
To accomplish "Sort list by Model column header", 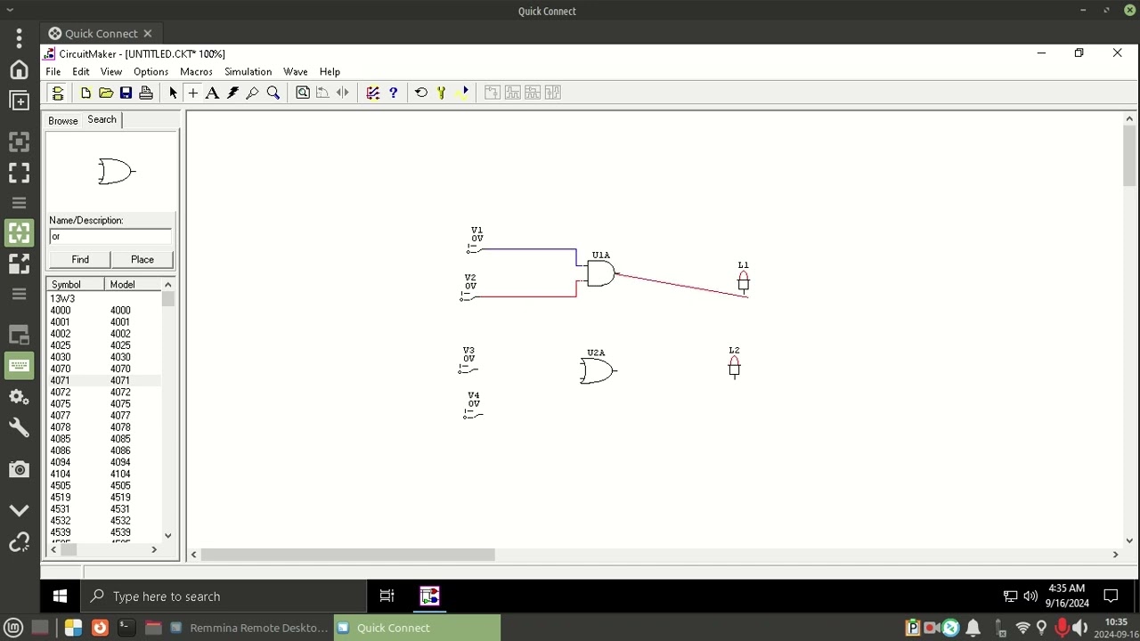I will (x=133, y=284).
